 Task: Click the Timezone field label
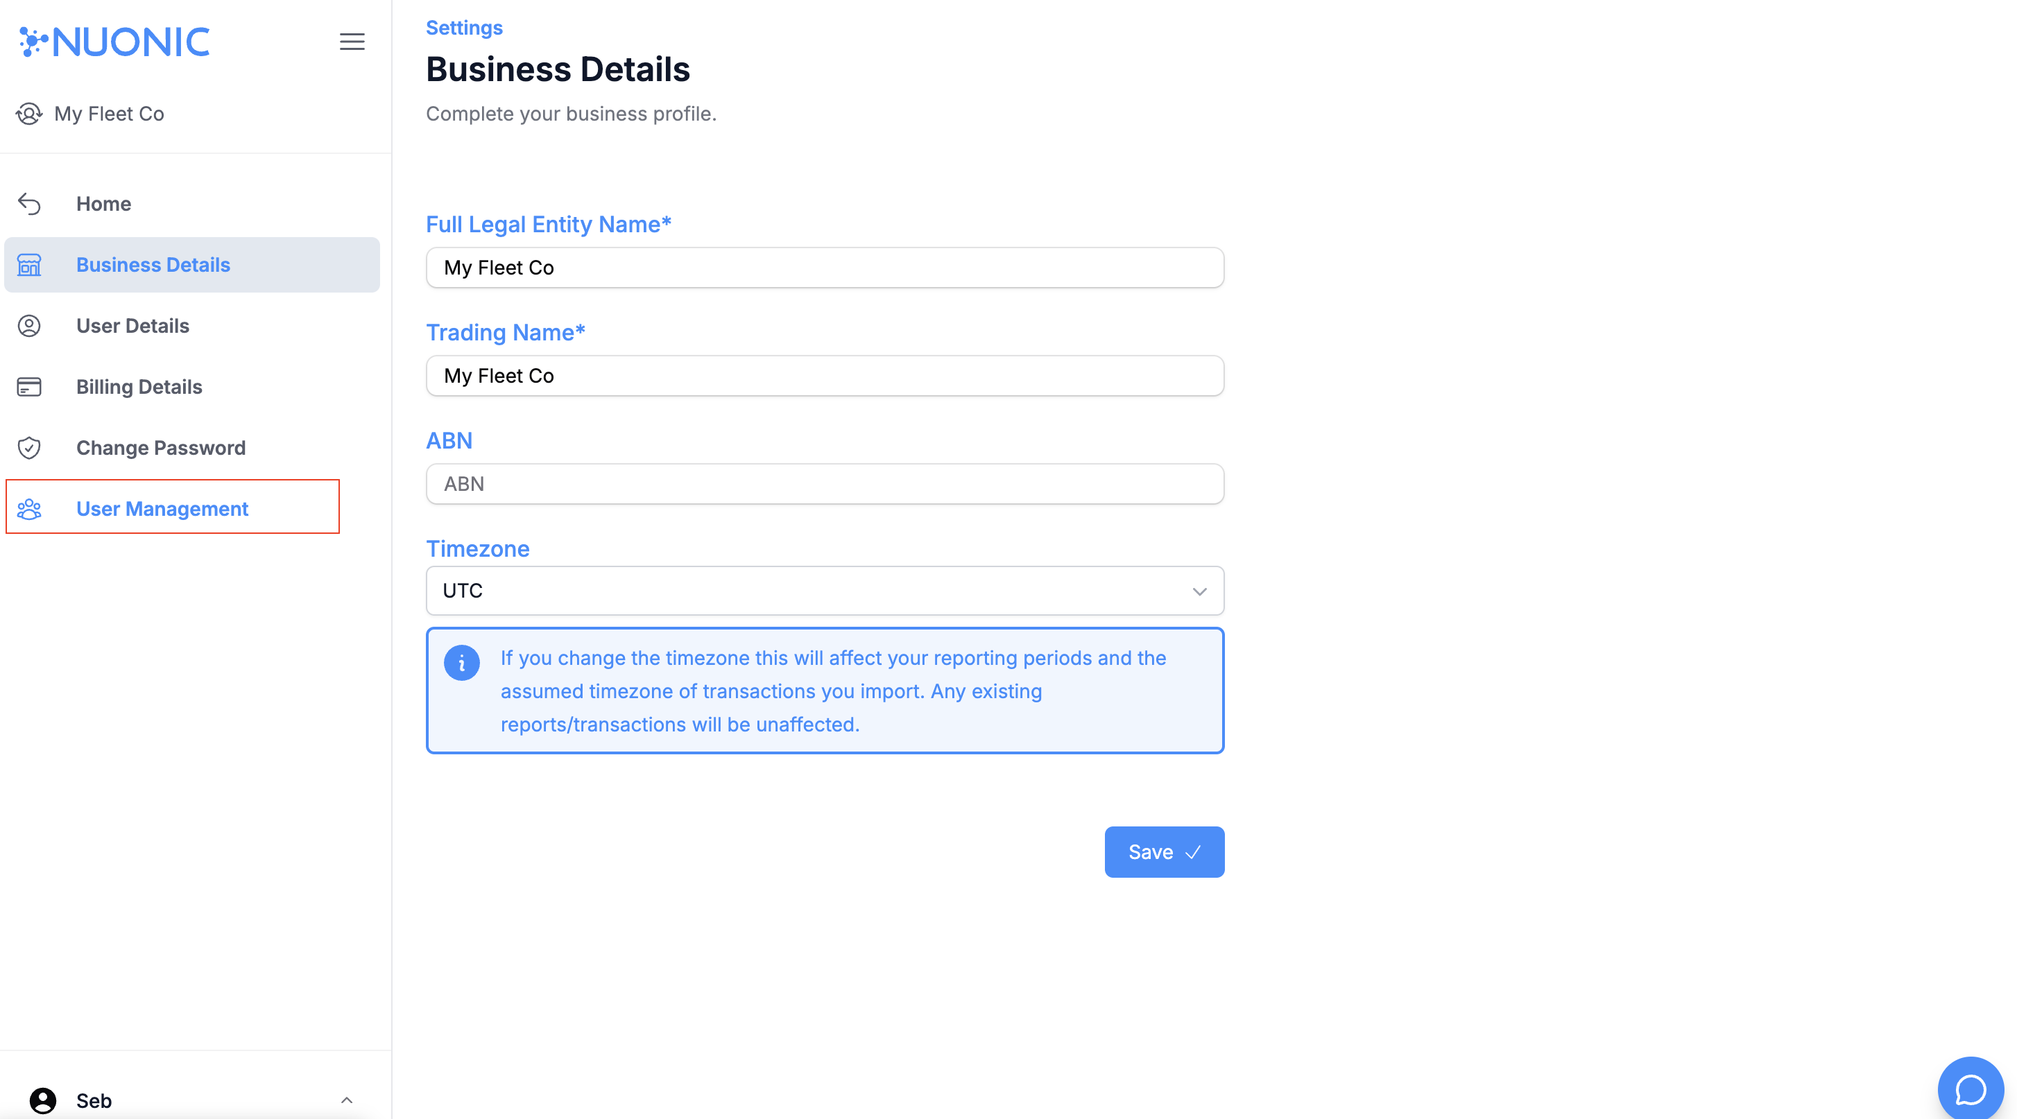click(x=478, y=548)
